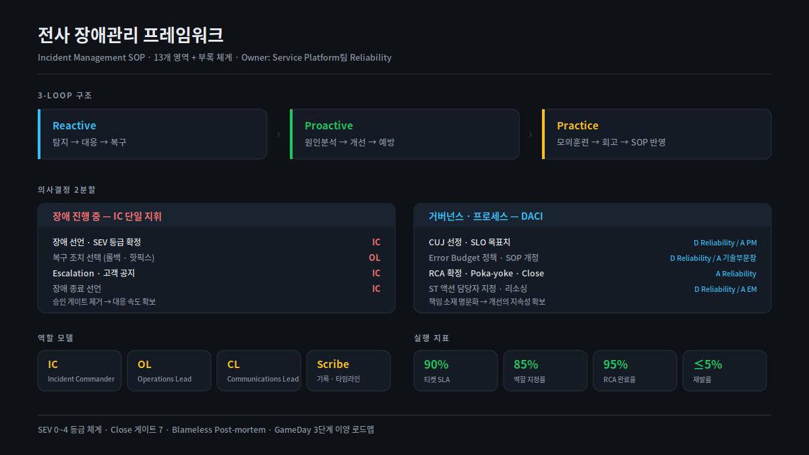The height and width of the screenshot is (455, 809).
Task: Click the D Reliability / A PM label
Action: pos(725,243)
